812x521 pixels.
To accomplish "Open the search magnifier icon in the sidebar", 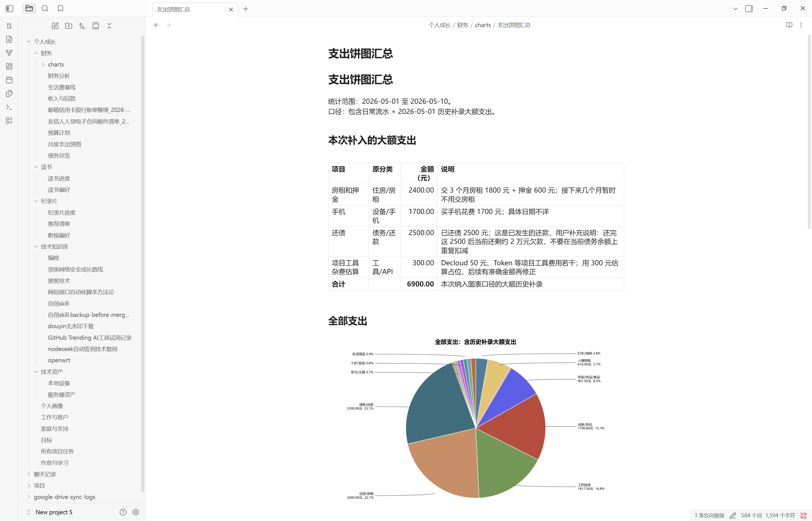I will (45, 8).
